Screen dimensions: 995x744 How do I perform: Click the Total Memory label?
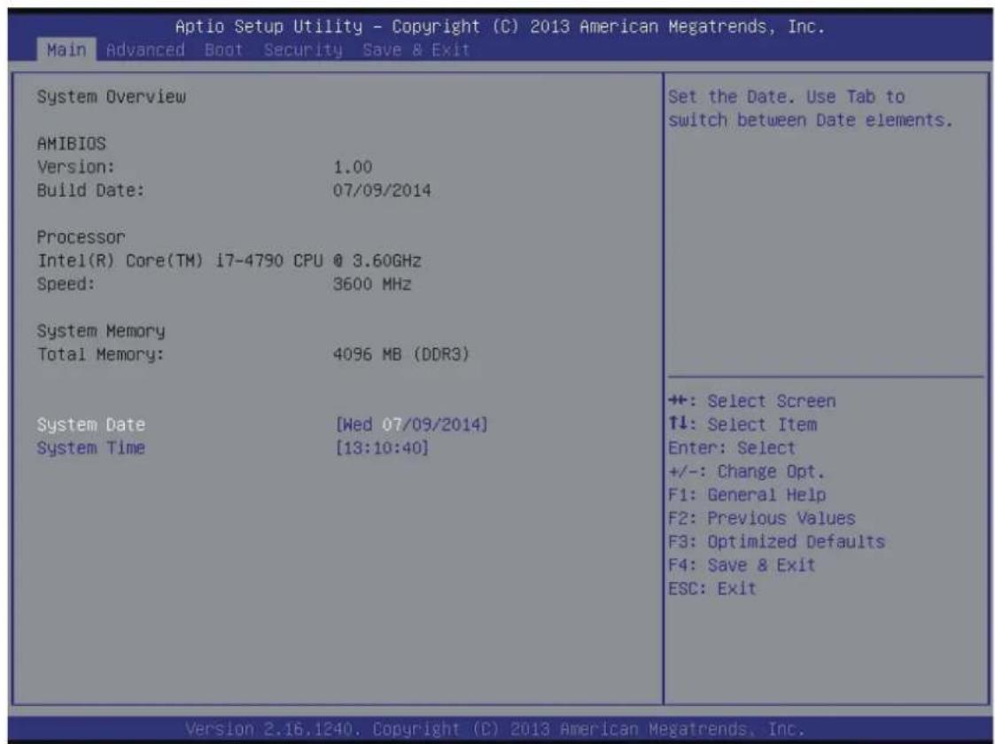coord(101,354)
